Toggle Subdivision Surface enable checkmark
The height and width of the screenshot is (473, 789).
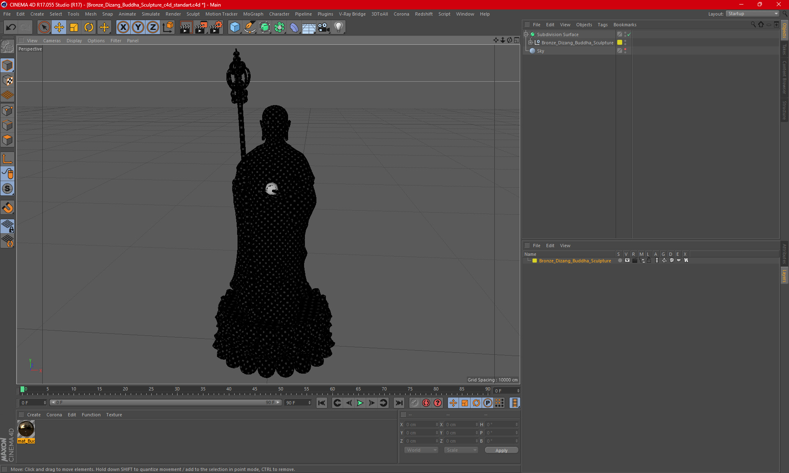(x=629, y=34)
